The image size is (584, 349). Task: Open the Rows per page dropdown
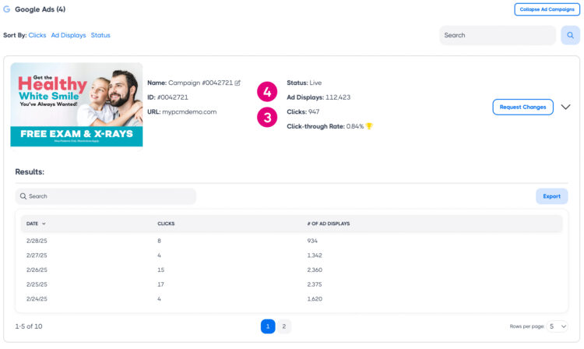pos(558,326)
